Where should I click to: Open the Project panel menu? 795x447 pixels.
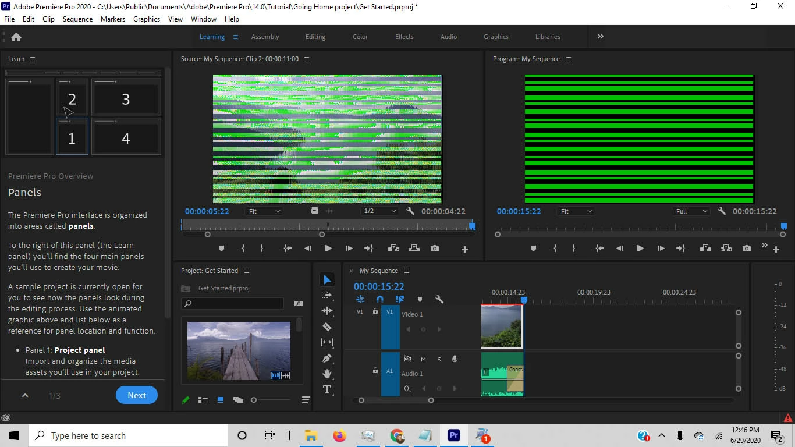(x=247, y=271)
